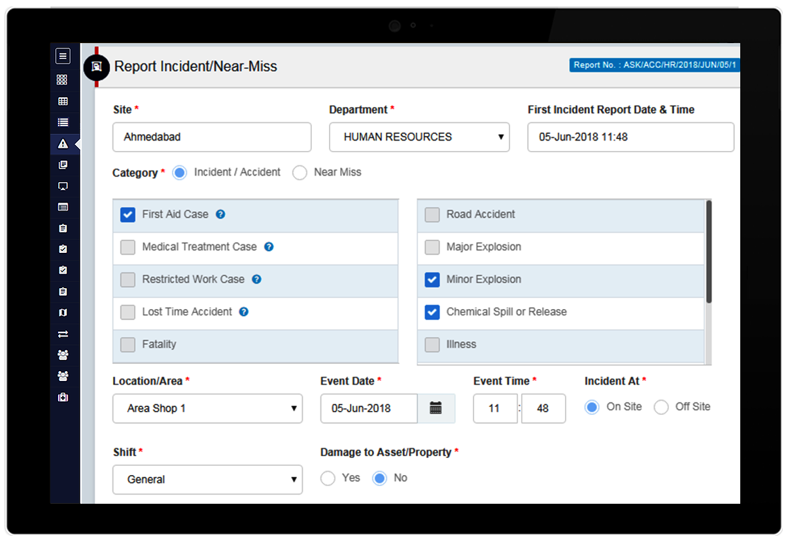Open the Event Date calendar picker
The image size is (788, 541).
[436, 408]
